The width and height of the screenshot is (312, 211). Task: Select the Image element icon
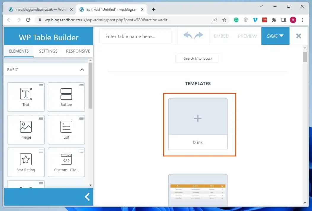click(26, 127)
